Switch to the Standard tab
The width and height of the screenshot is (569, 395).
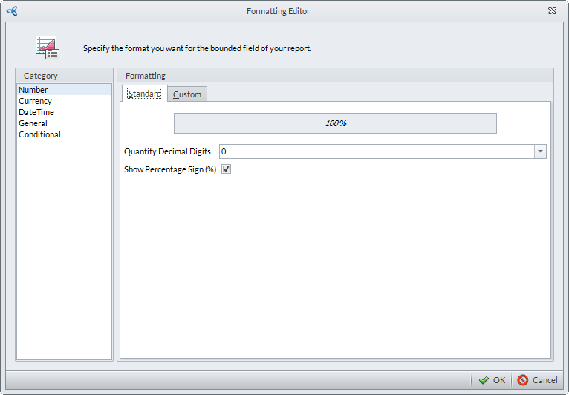point(144,94)
